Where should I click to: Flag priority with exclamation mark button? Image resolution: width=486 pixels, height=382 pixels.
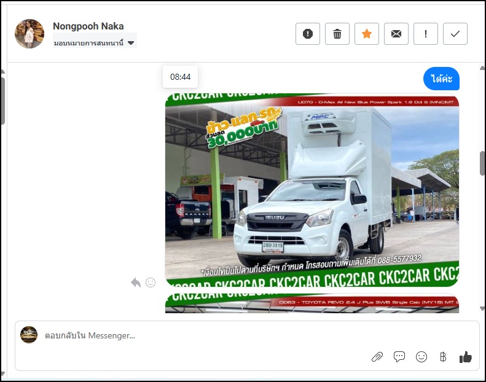426,34
